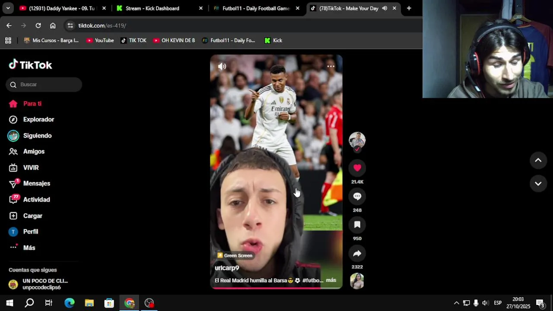Open Windows taskbar search
This screenshot has width=553, height=311.
pos(29,303)
